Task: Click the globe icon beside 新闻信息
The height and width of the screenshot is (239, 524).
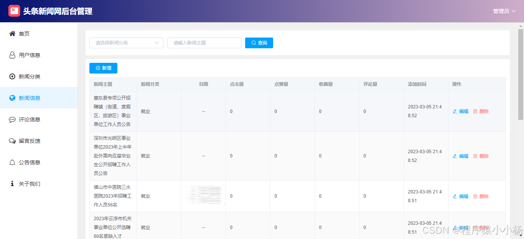Action: (12, 98)
